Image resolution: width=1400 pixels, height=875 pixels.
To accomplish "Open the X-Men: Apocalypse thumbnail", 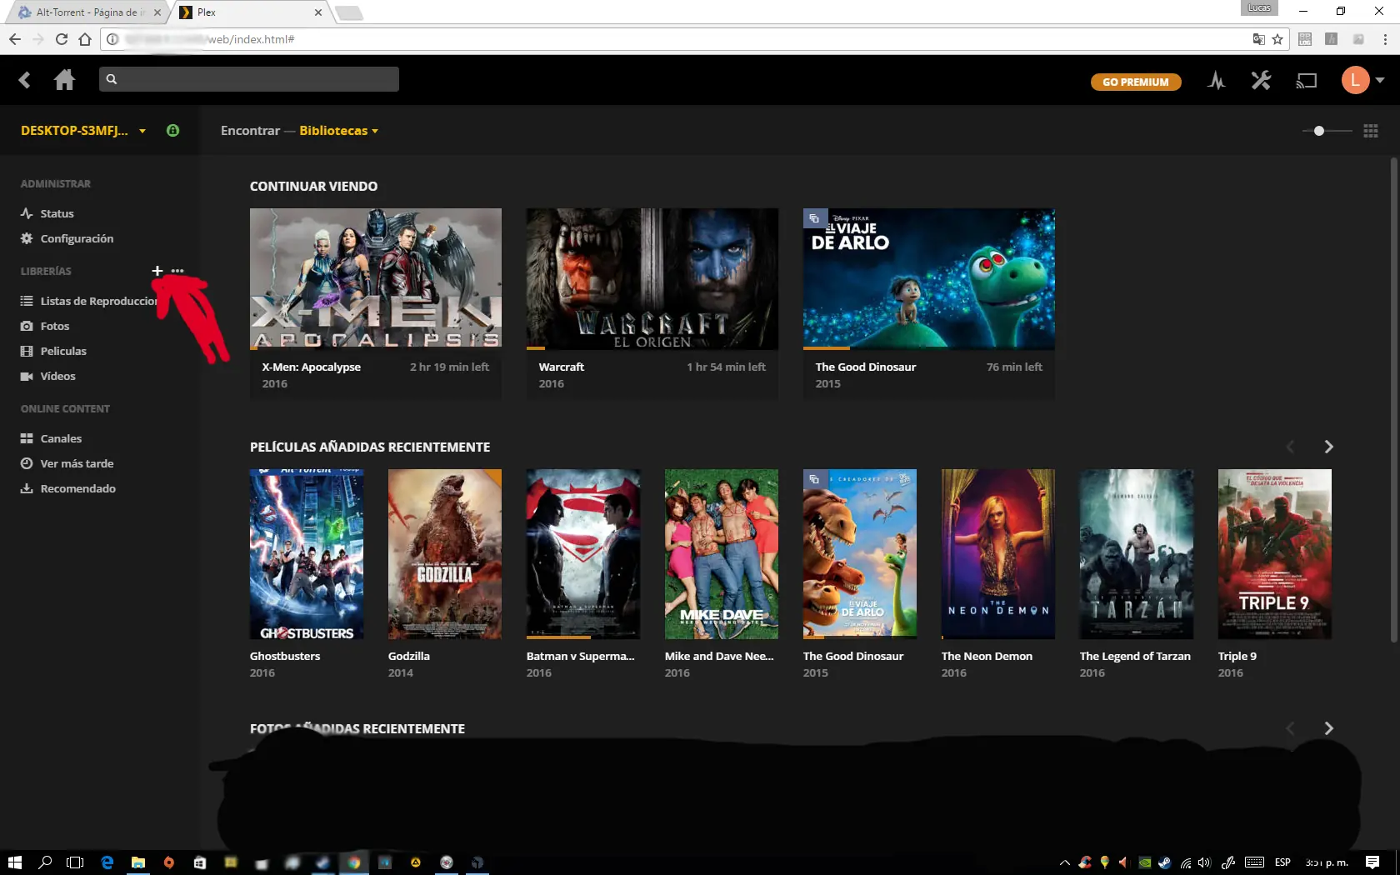I will tap(376, 279).
